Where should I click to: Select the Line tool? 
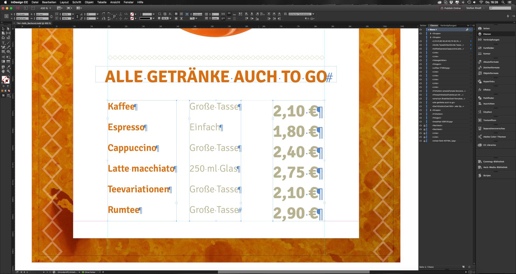8,43
